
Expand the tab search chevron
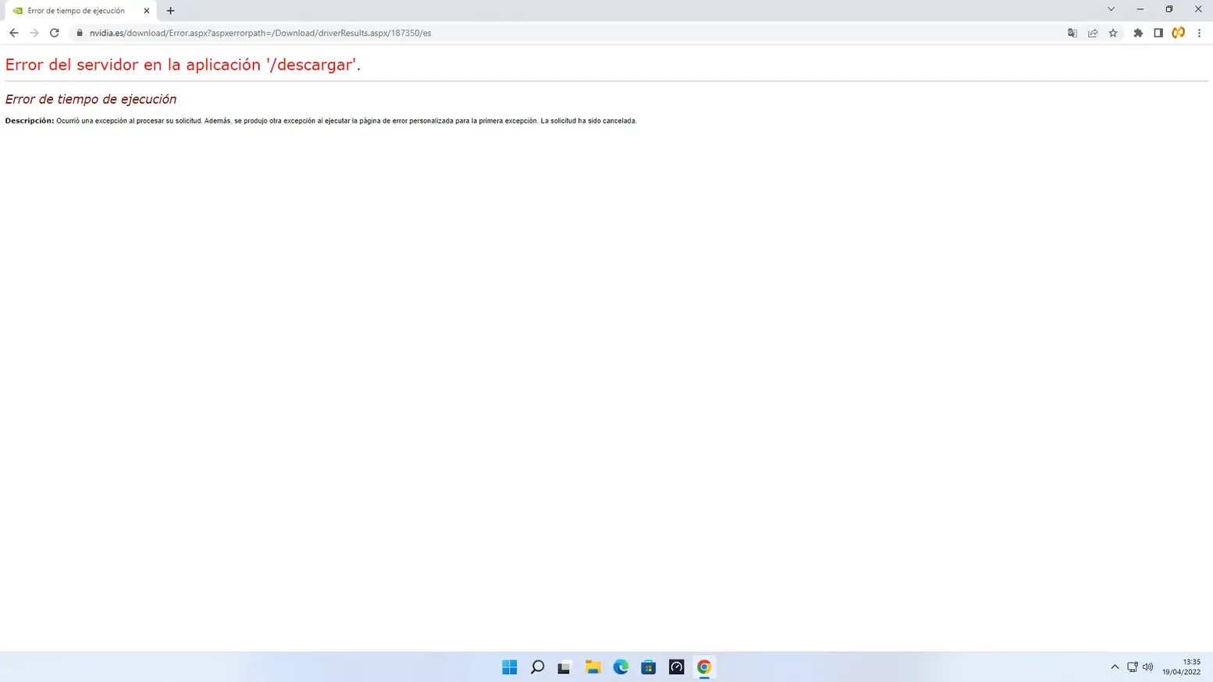pos(1111,9)
